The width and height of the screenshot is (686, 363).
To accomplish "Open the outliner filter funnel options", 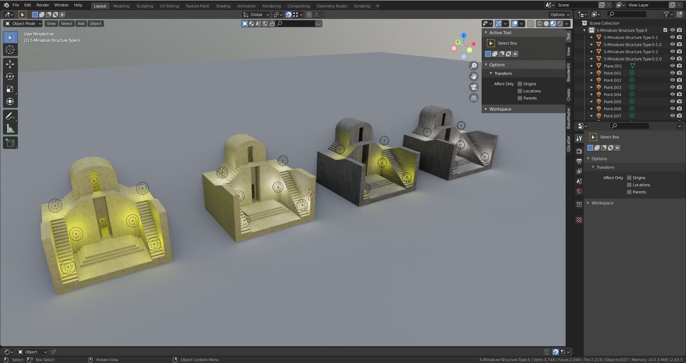I will (x=667, y=14).
